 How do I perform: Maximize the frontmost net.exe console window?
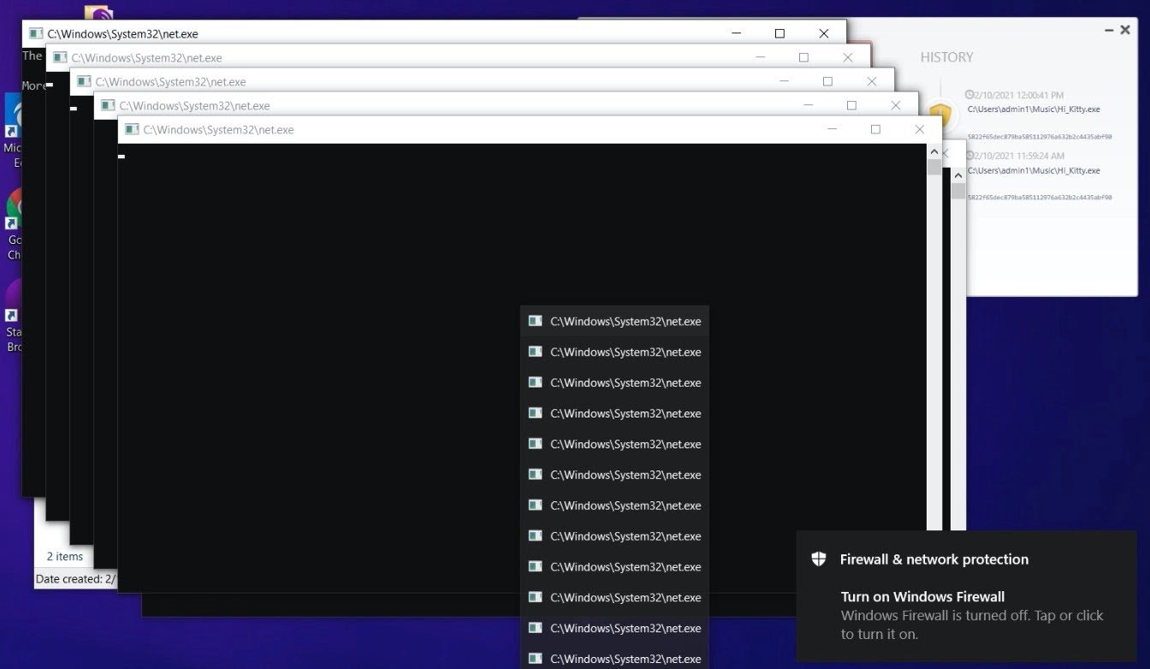click(875, 129)
